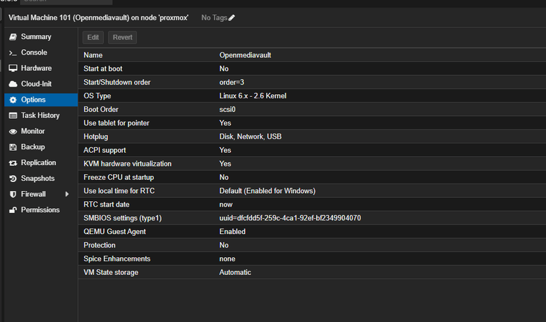Go to the Firewall section
The width and height of the screenshot is (546, 322).
click(x=33, y=194)
